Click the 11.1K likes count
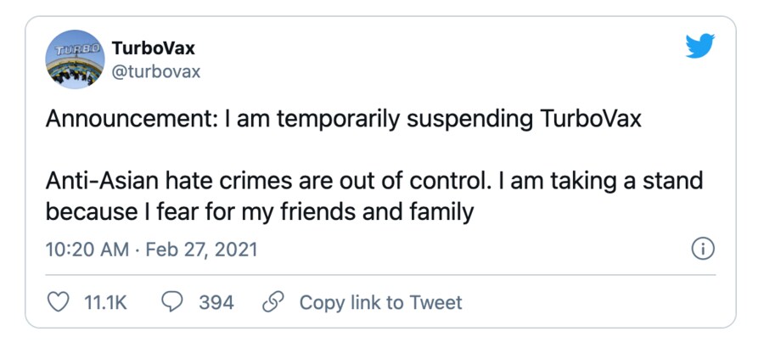The image size is (764, 348). coord(104,302)
